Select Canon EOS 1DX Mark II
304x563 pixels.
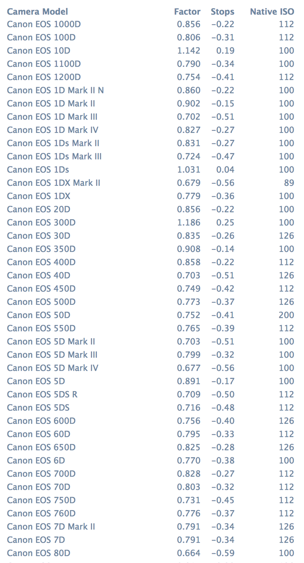click(54, 183)
